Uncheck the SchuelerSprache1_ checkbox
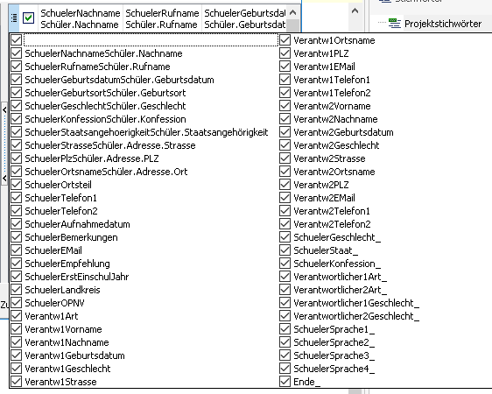 285,329
